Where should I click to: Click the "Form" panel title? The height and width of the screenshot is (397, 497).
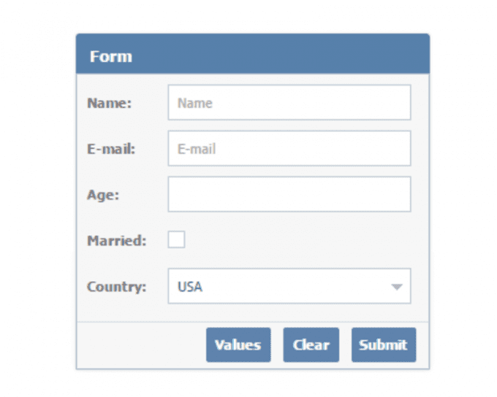point(111,56)
